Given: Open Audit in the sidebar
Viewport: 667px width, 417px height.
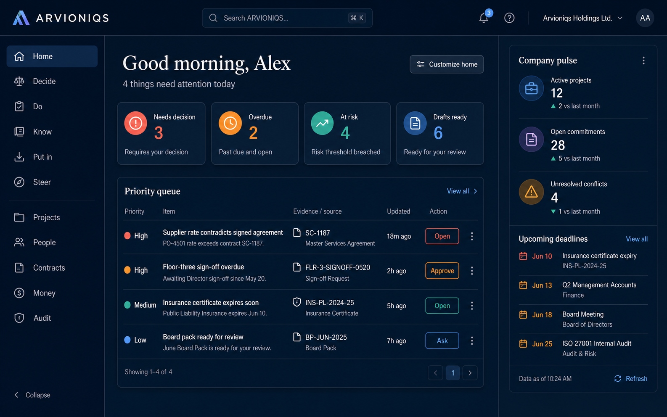Looking at the screenshot, I should click(52, 318).
